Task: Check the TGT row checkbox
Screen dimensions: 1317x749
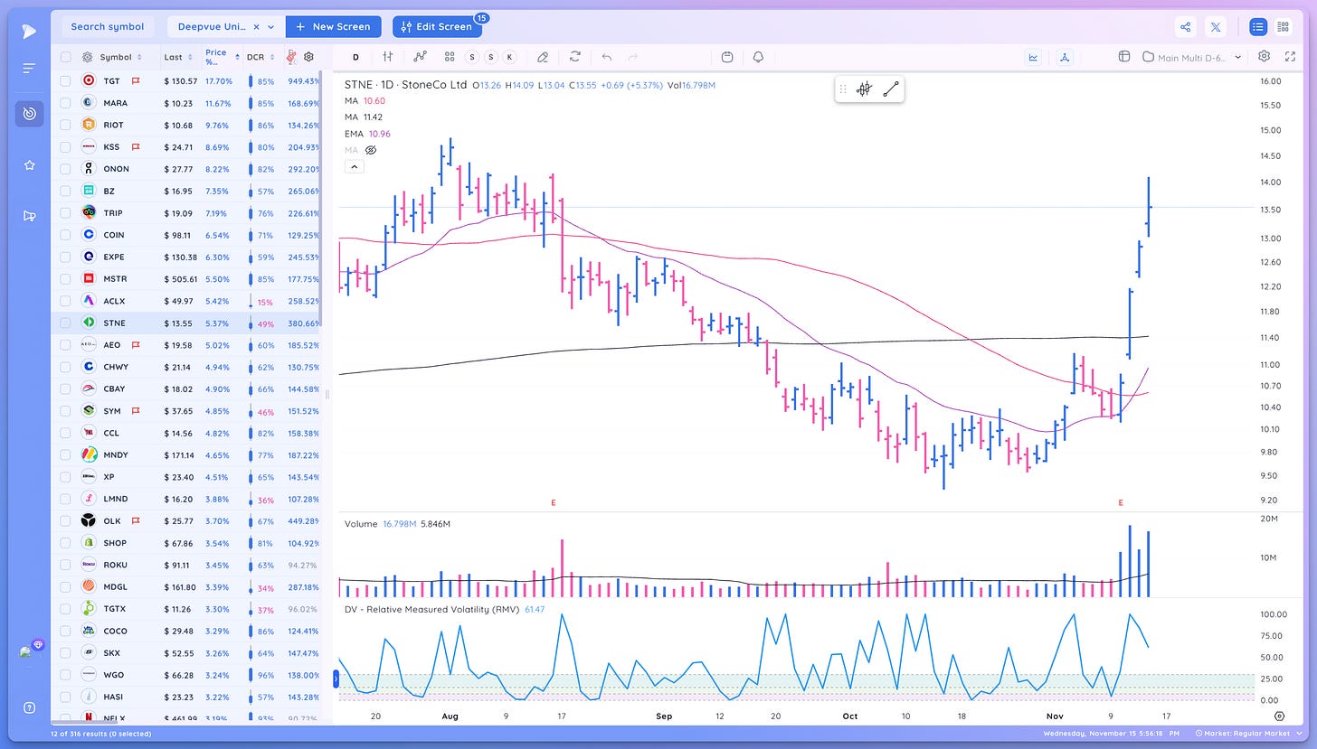Action: 65,80
